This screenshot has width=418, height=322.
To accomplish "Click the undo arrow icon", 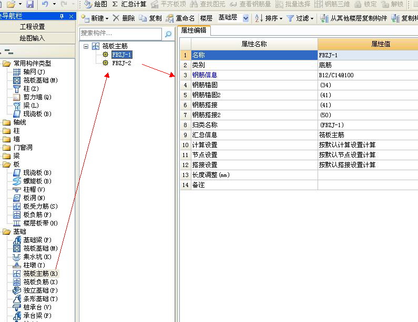I will (x=45, y=4).
